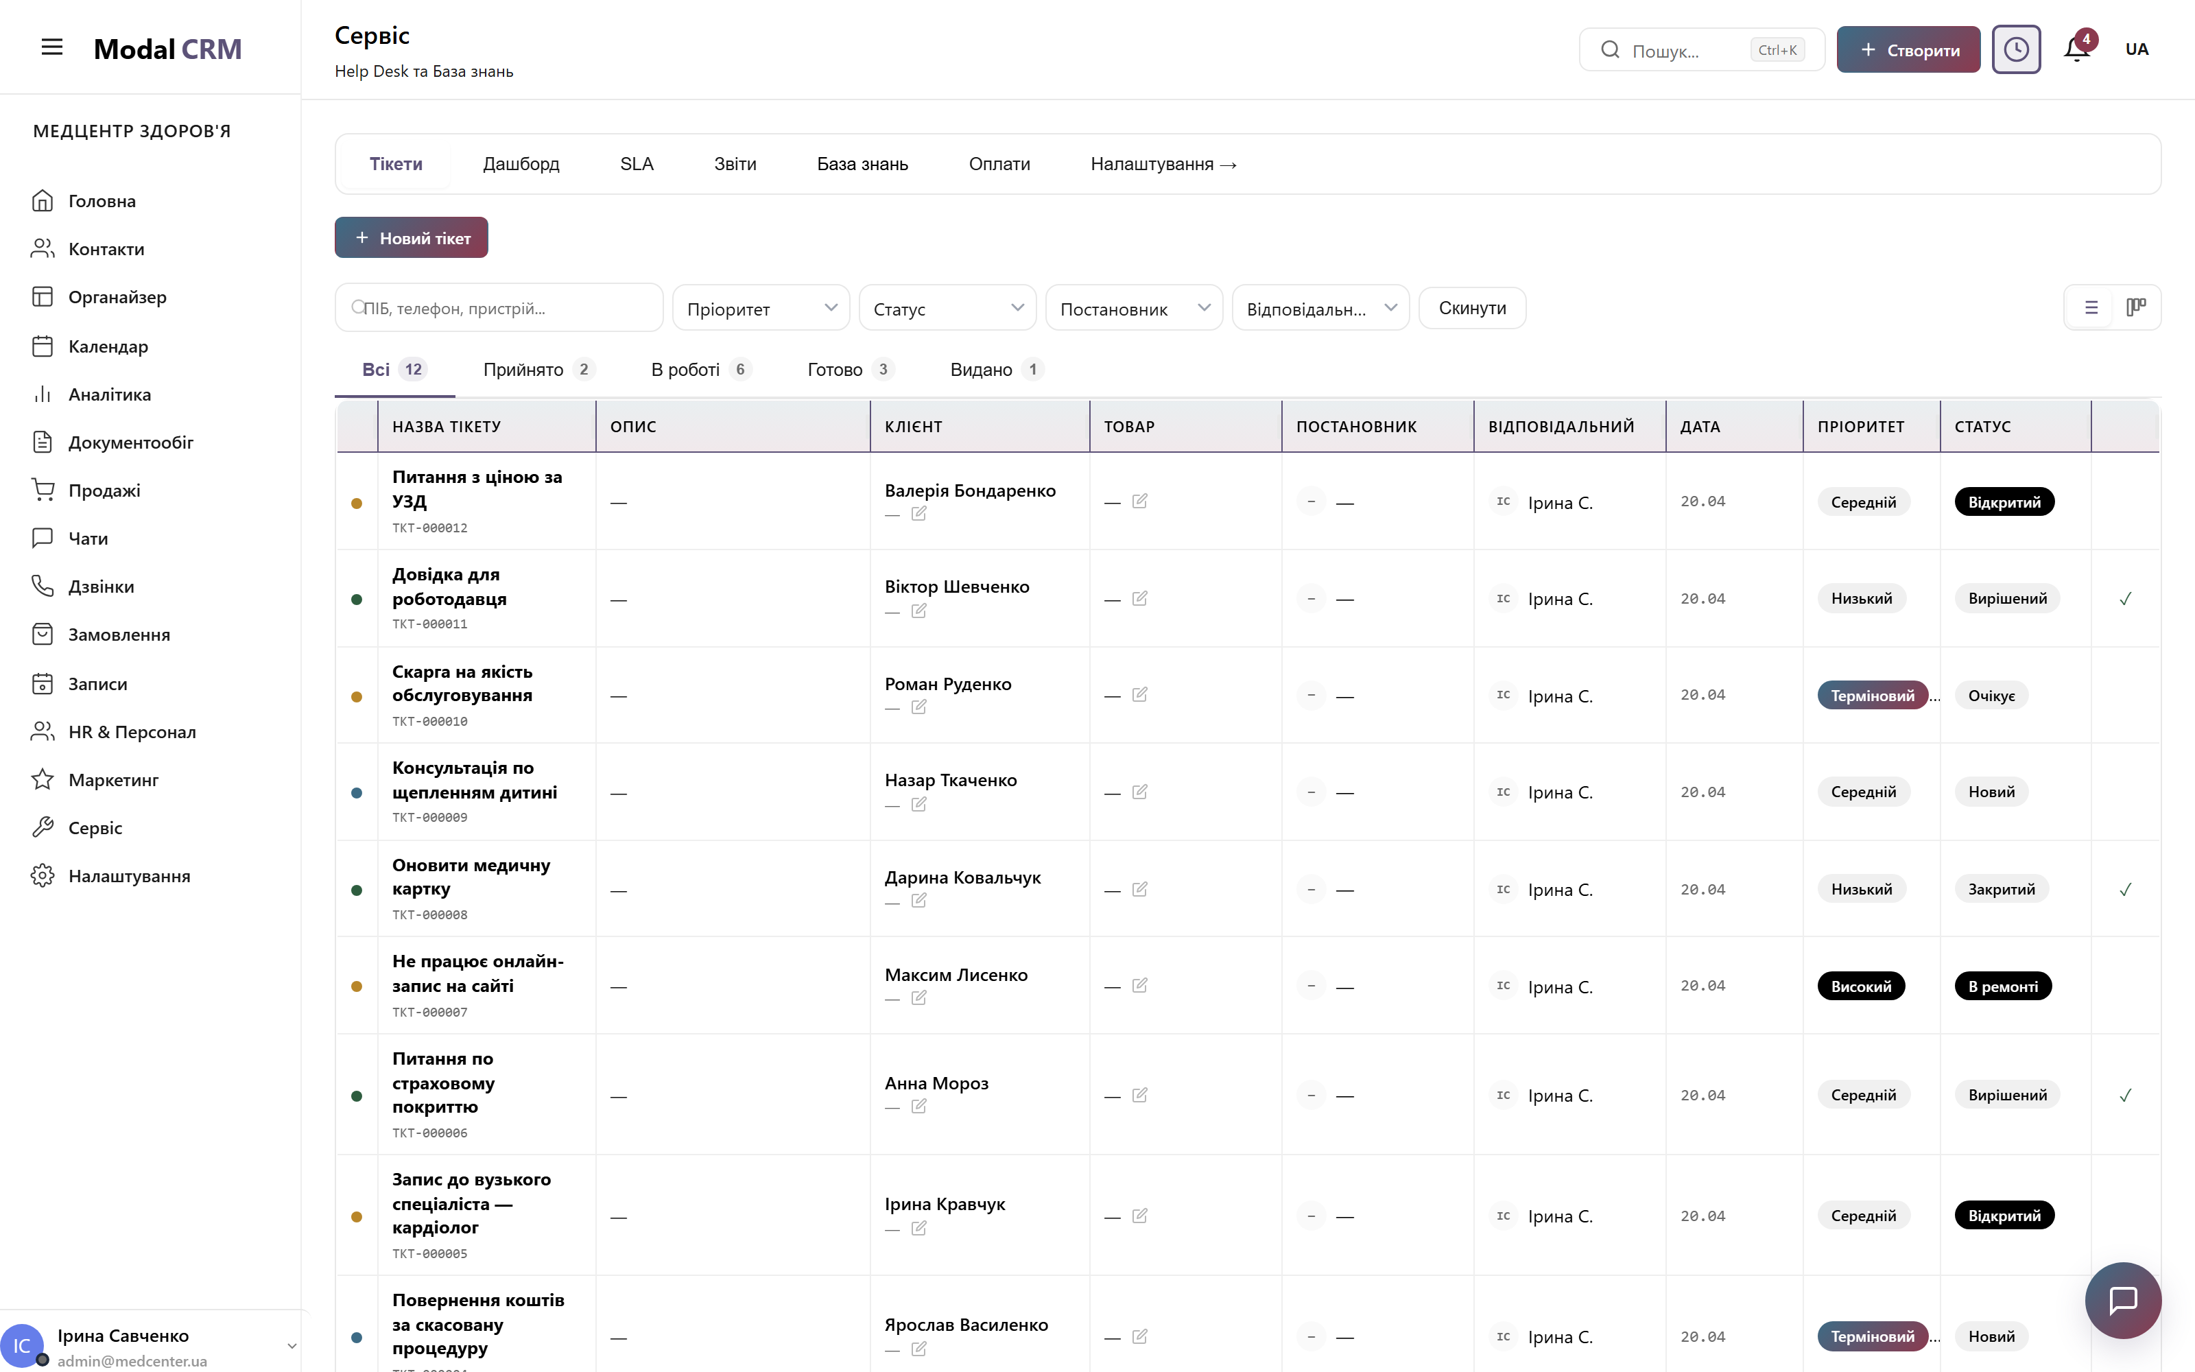Open client Назар Ткаченко
This screenshot has width=2195, height=1372.
[x=951, y=781]
